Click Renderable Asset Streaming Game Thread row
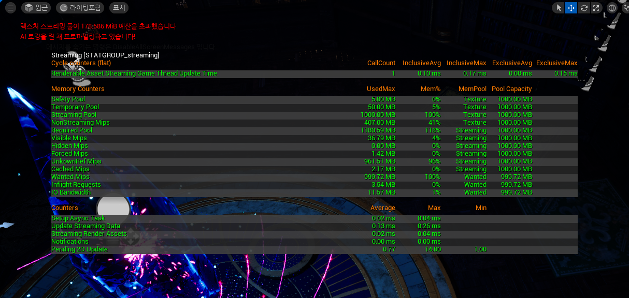This screenshot has width=629, height=298. (x=314, y=73)
